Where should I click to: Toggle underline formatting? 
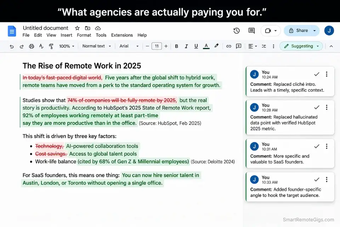pos(196,46)
